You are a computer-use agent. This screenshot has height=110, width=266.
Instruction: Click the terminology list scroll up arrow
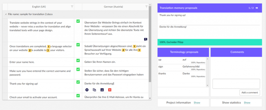[x=207, y=59]
